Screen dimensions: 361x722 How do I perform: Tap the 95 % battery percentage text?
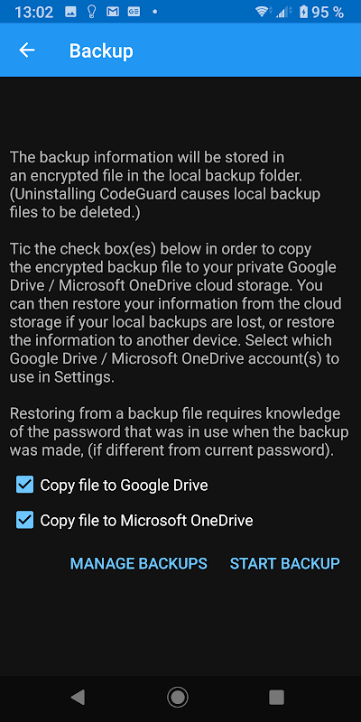pyautogui.click(x=328, y=12)
